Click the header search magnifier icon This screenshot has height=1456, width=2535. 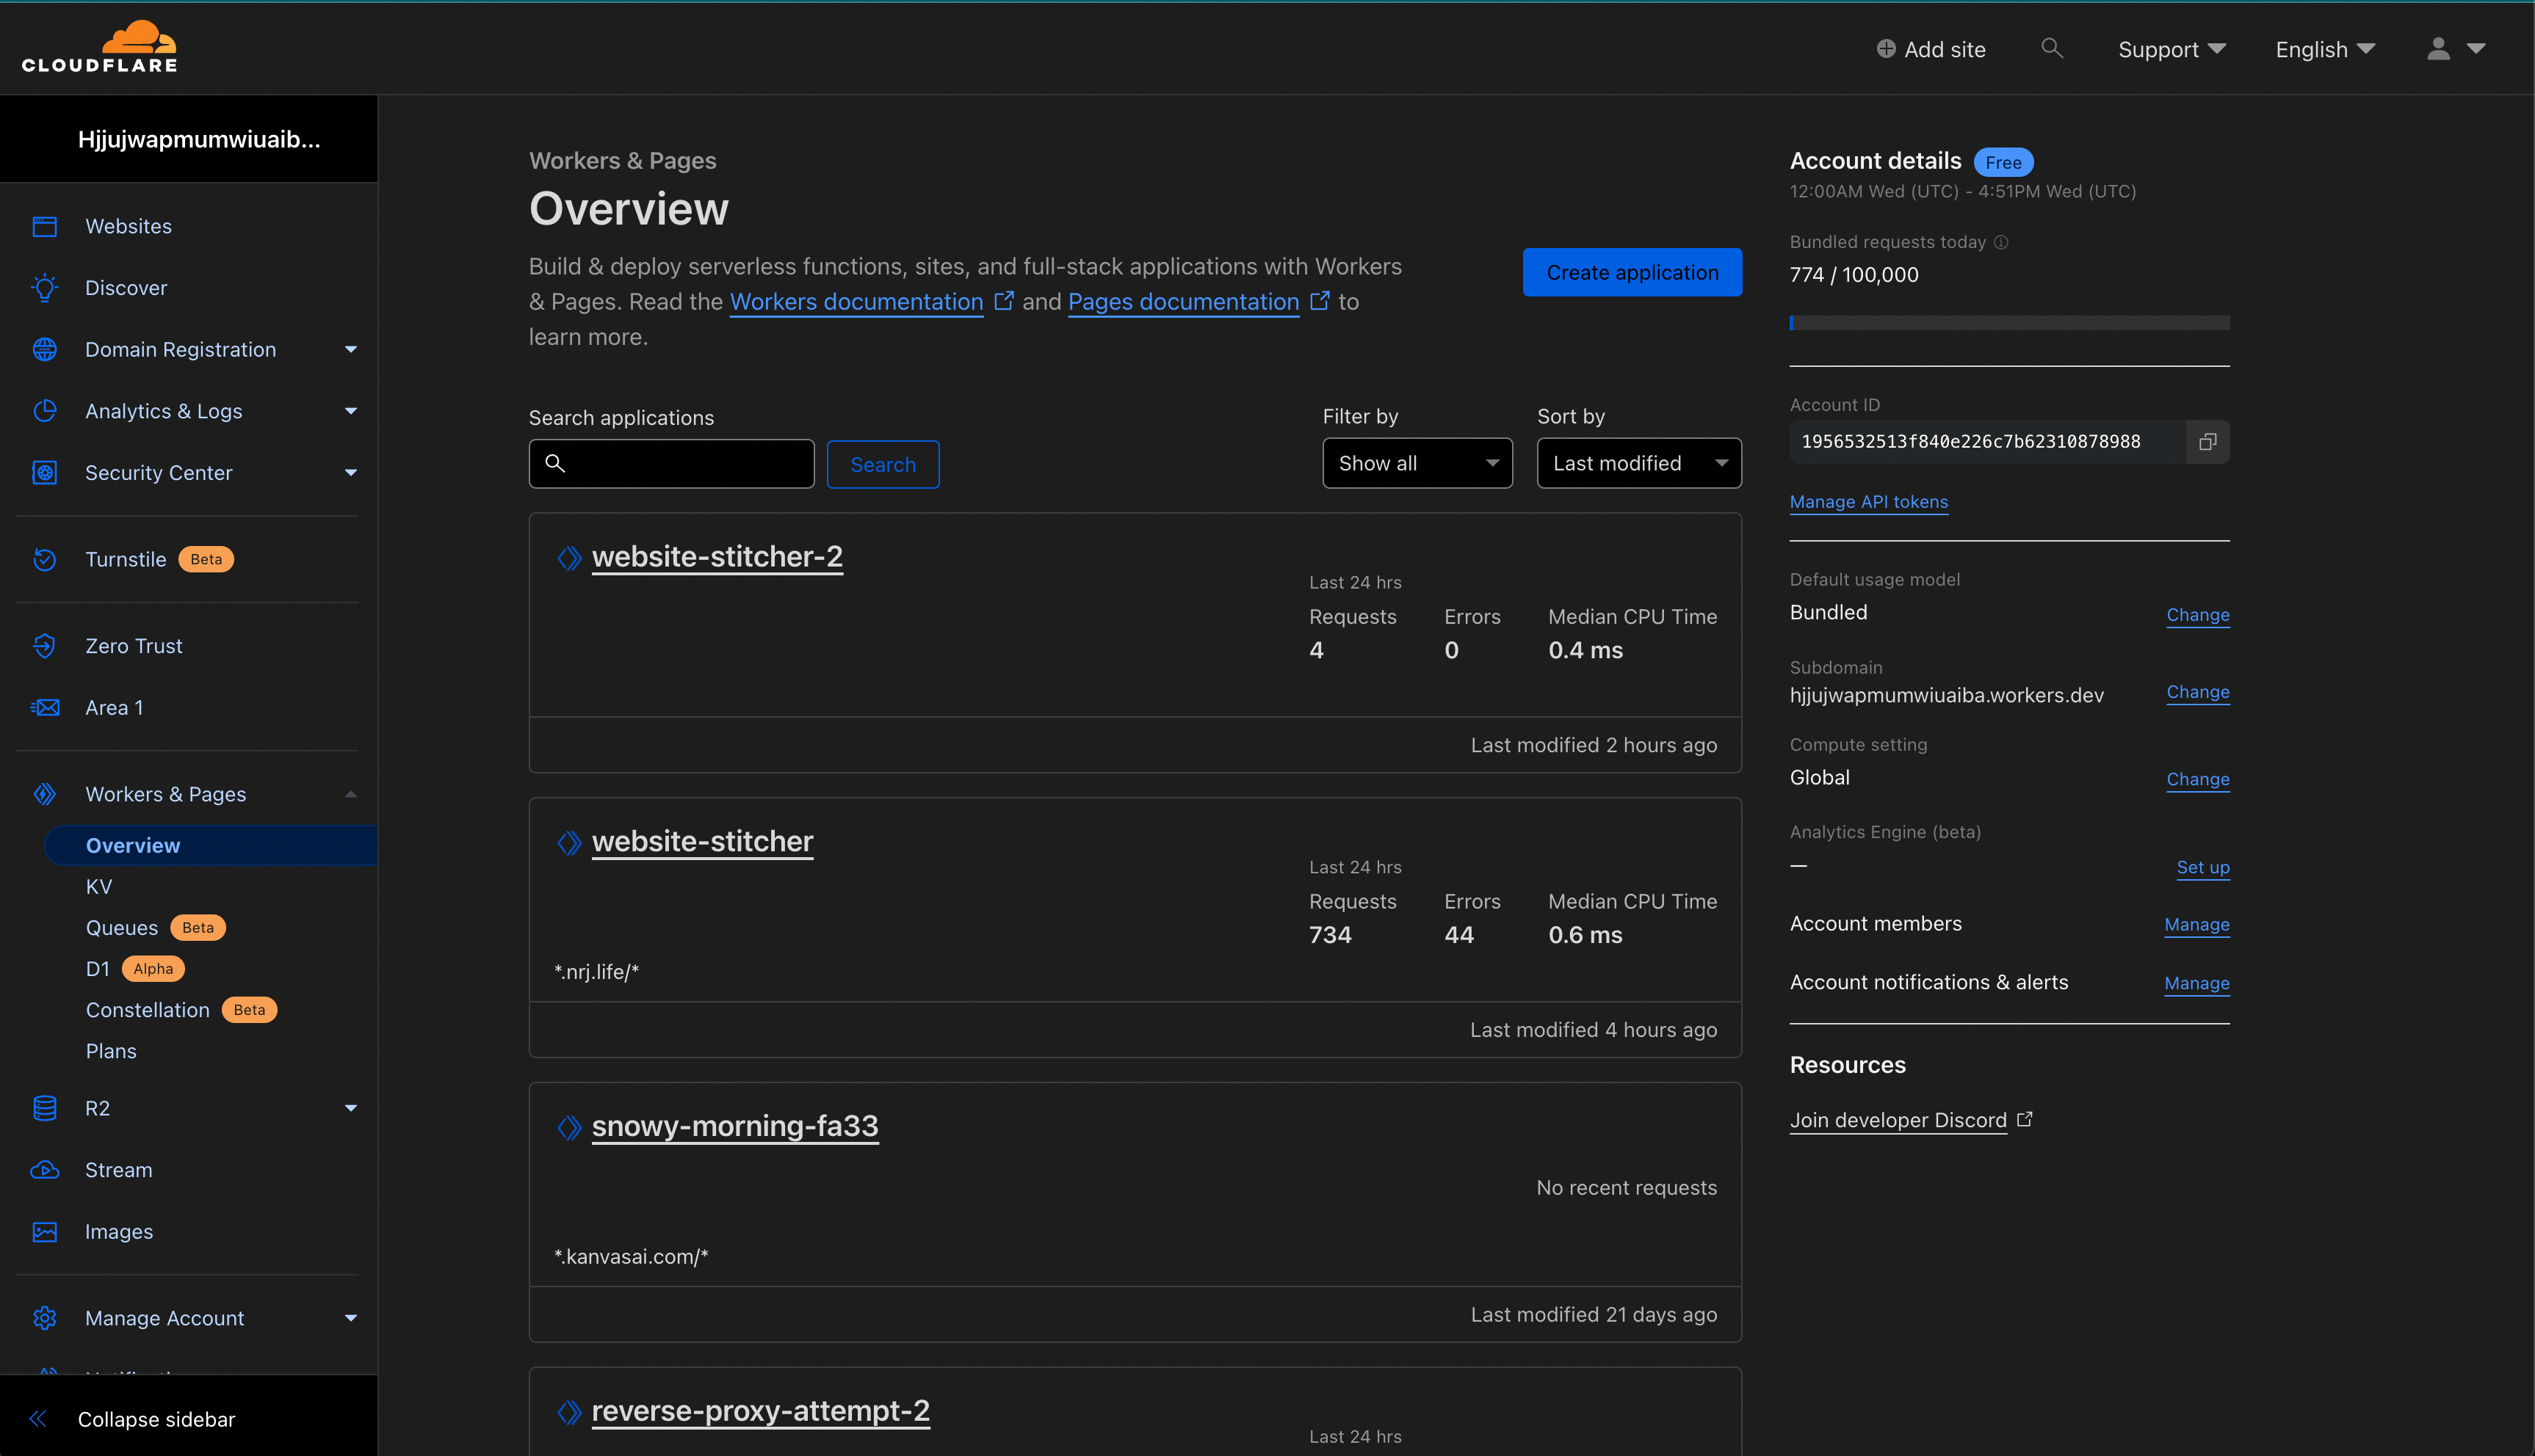pyautogui.click(x=2051, y=48)
